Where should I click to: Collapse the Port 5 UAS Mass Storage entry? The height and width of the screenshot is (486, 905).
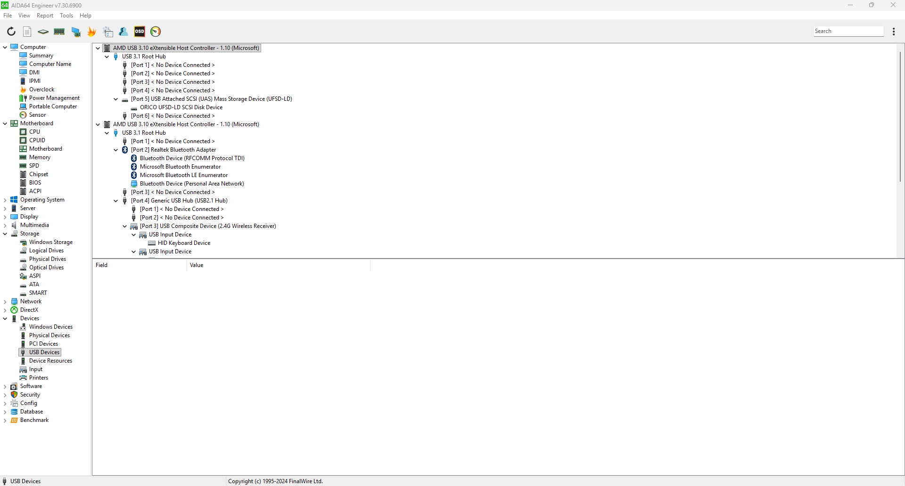point(116,99)
